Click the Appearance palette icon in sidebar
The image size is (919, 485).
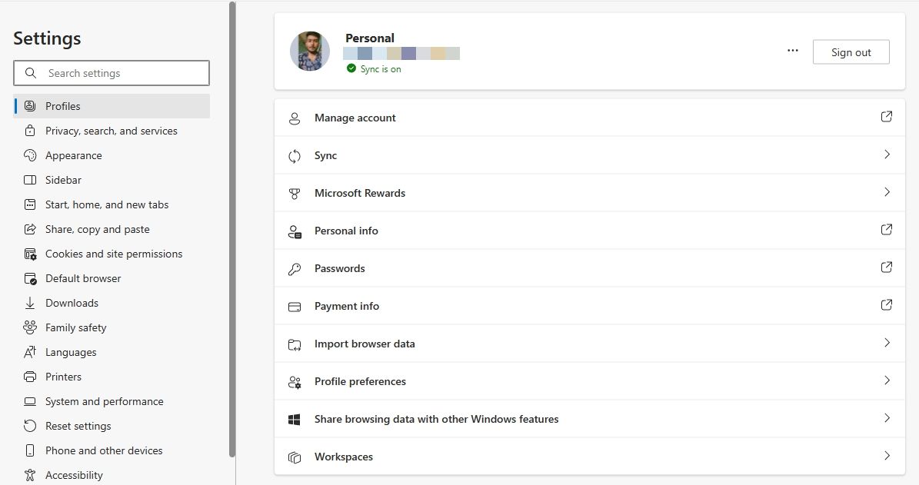(x=30, y=155)
